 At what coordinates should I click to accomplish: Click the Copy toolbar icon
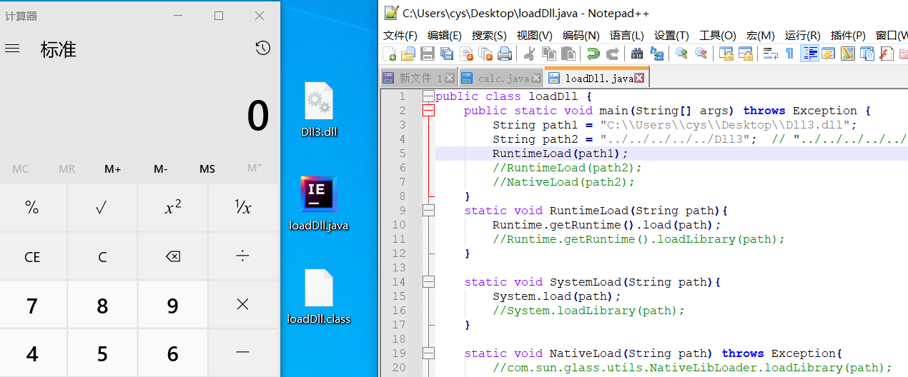[x=549, y=54]
